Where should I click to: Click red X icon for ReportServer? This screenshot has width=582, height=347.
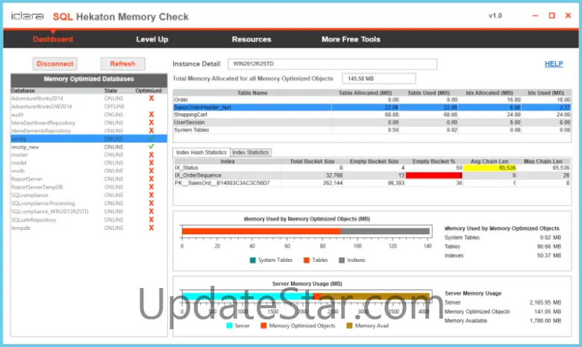pos(151,179)
